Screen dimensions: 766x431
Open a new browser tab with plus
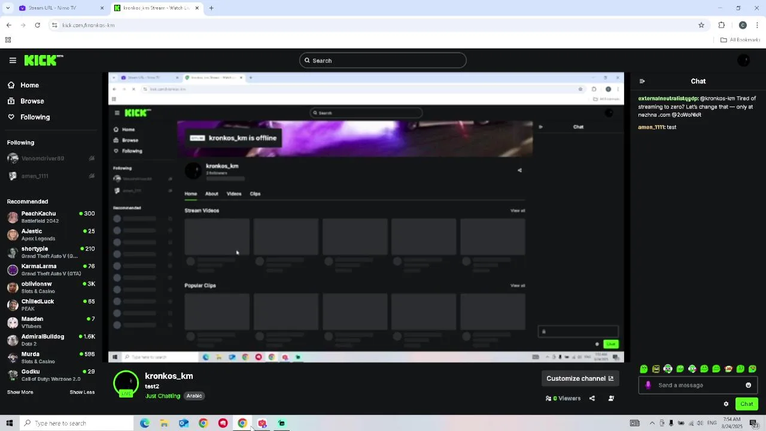211,8
